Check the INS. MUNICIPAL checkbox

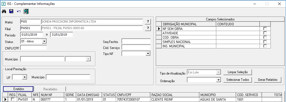click(x=265, y=46)
